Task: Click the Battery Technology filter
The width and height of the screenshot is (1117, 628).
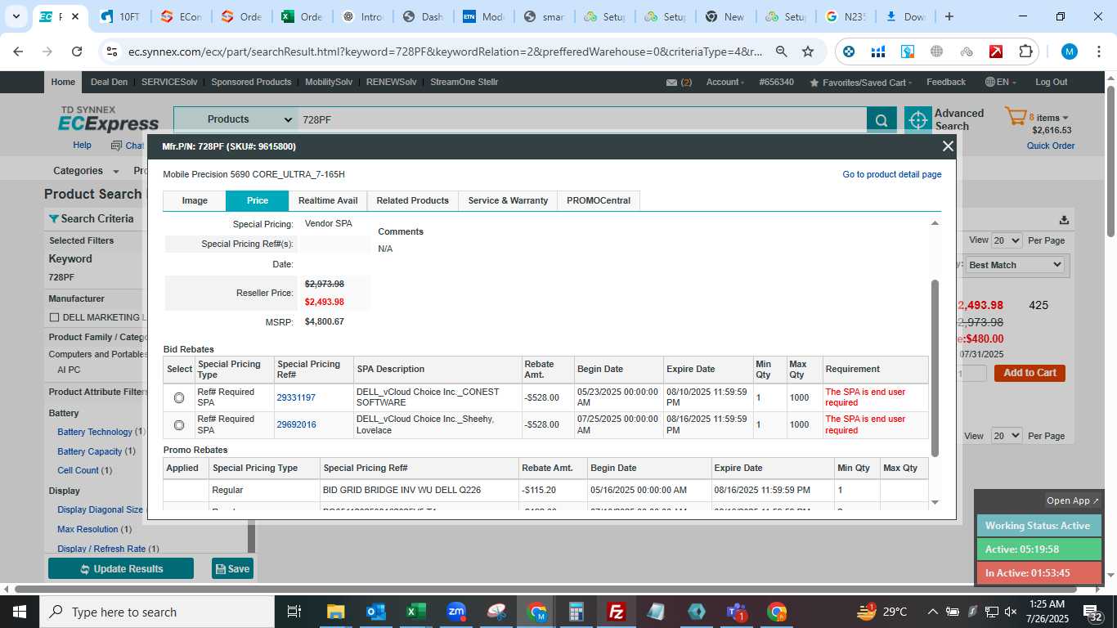Action: tap(95, 432)
